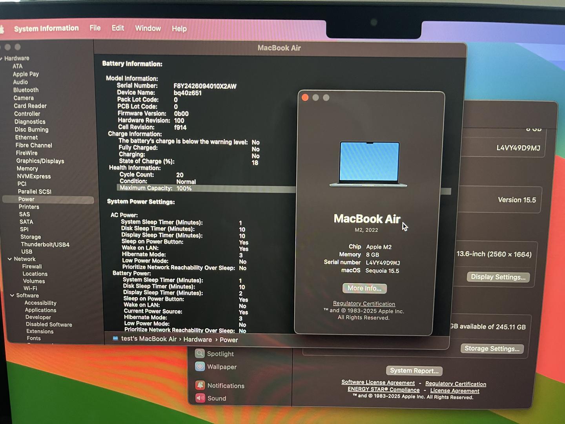The height and width of the screenshot is (424, 565).
Task: Collapse the Hardware section in sidebar
Action: (2, 58)
